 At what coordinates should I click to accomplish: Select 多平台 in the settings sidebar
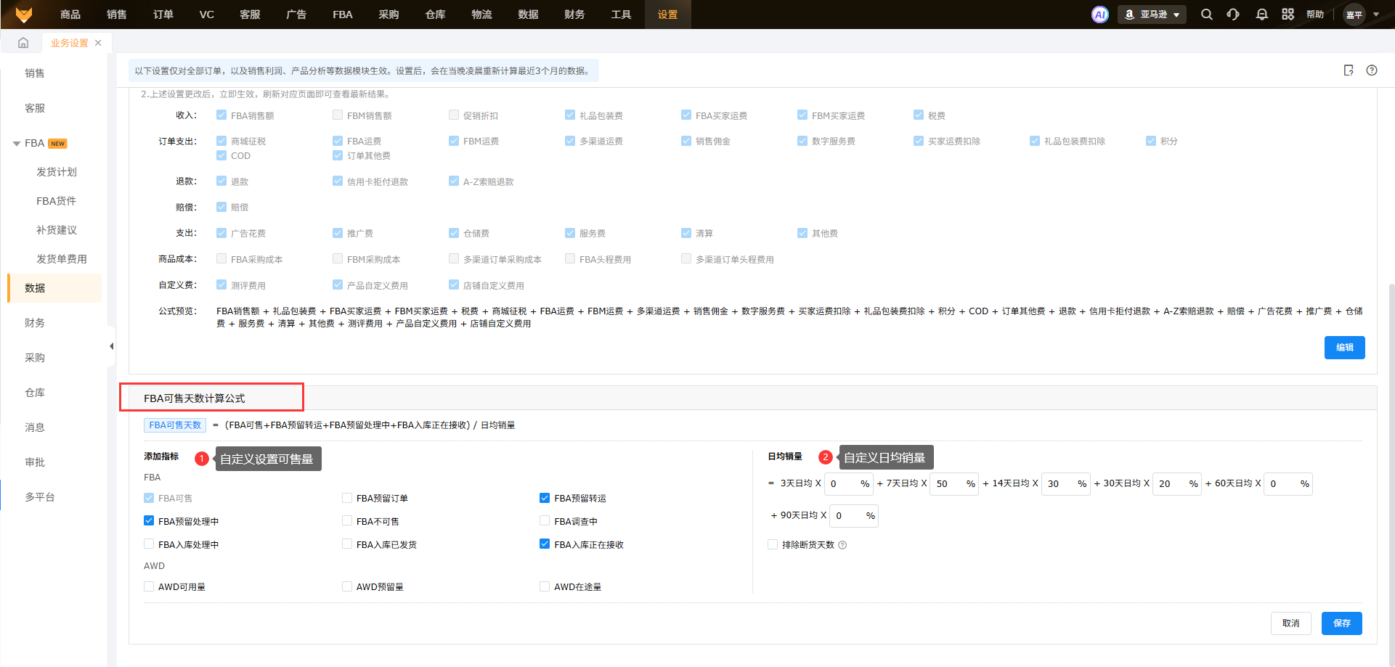click(x=40, y=497)
